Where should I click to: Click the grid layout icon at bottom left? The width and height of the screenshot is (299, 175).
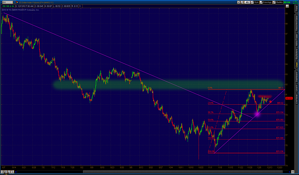(x=2, y=172)
